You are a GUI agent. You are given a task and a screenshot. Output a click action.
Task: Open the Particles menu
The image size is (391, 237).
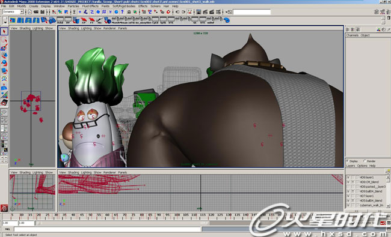(x=73, y=6)
